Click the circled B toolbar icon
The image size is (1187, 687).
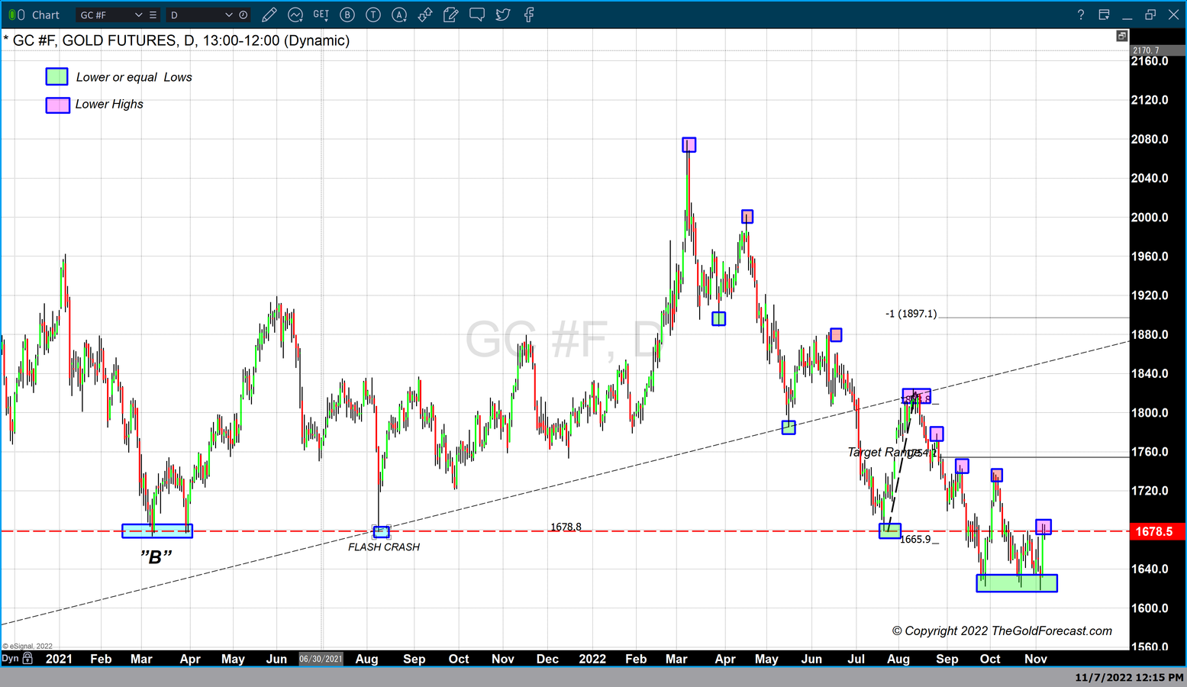tap(347, 15)
